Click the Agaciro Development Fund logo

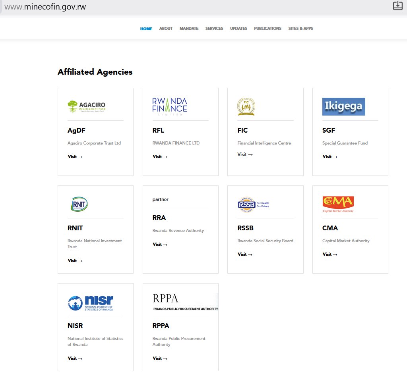[x=86, y=106]
